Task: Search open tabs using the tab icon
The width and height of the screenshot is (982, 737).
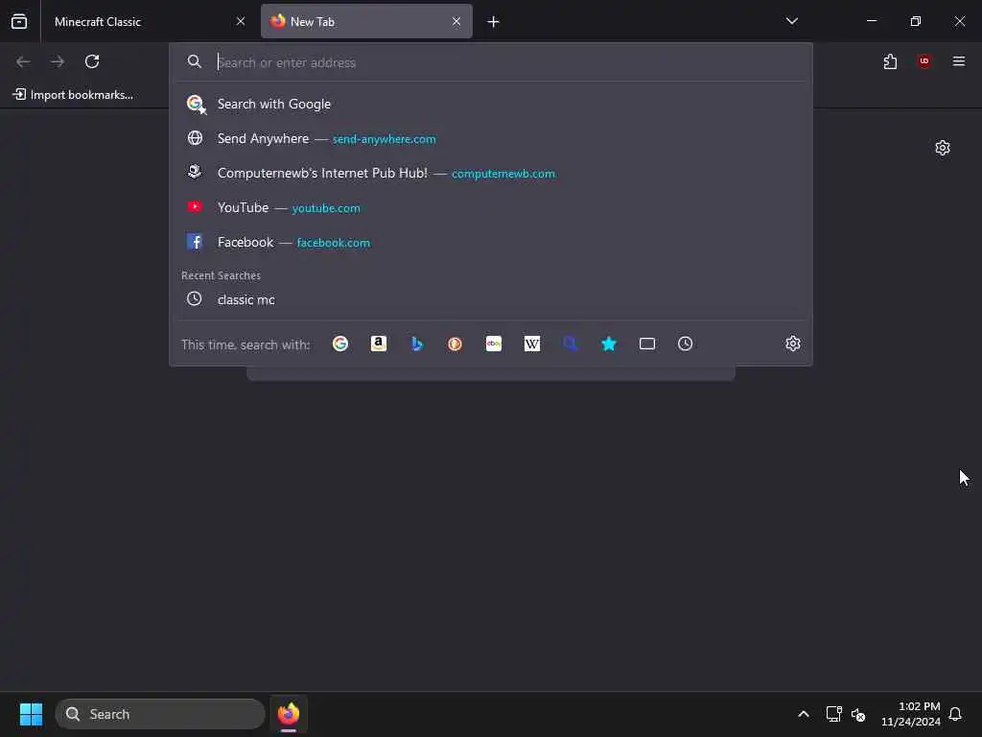Action: (647, 344)
